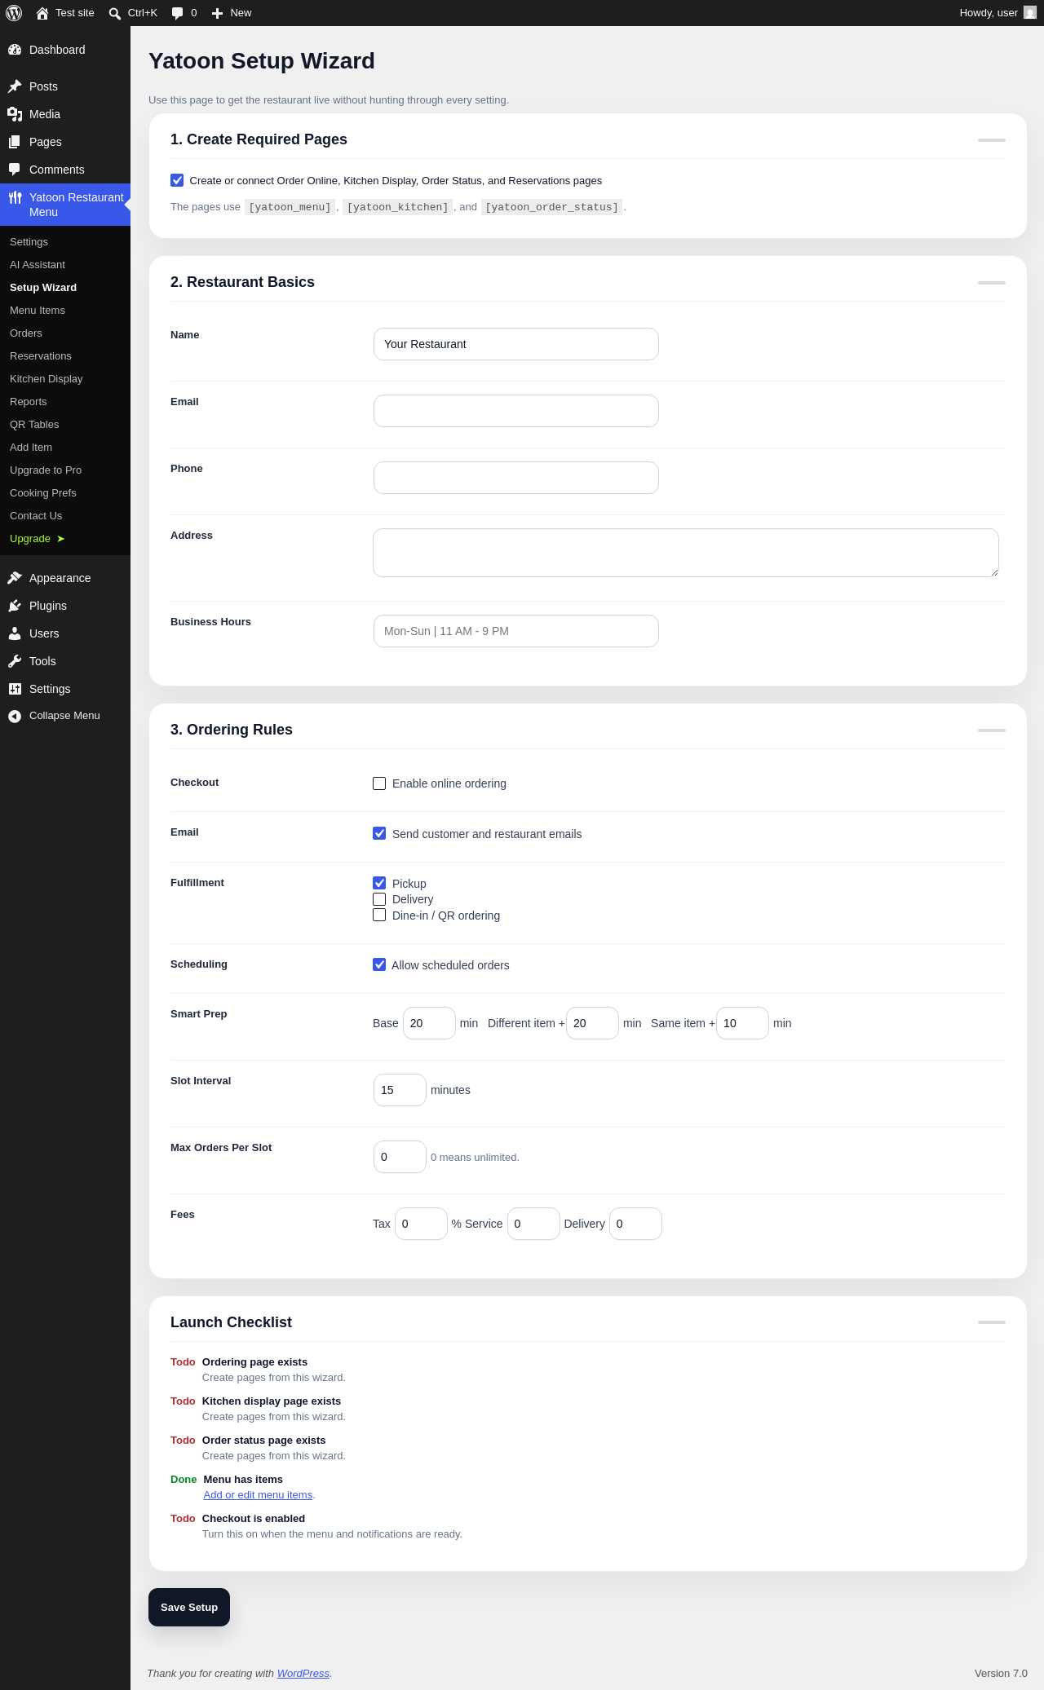
Task: Toggle the Delivery fulfillment checkbox
Action: (379, 899)
